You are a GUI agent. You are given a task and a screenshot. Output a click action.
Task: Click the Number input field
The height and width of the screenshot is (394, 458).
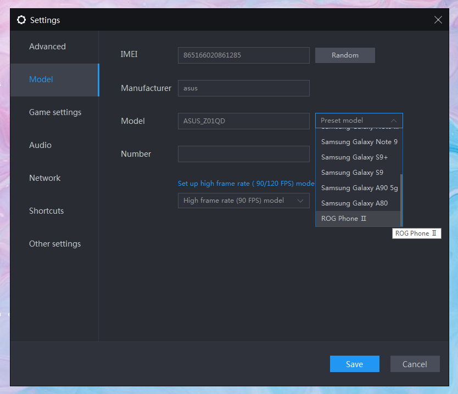pos(244,154)
